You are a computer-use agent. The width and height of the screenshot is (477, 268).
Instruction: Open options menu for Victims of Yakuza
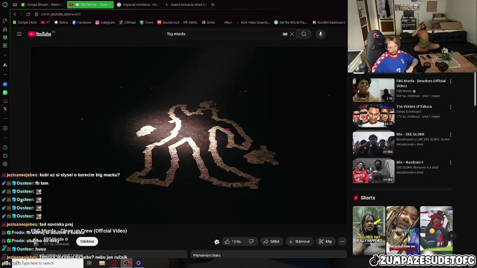tap(451, 107)
